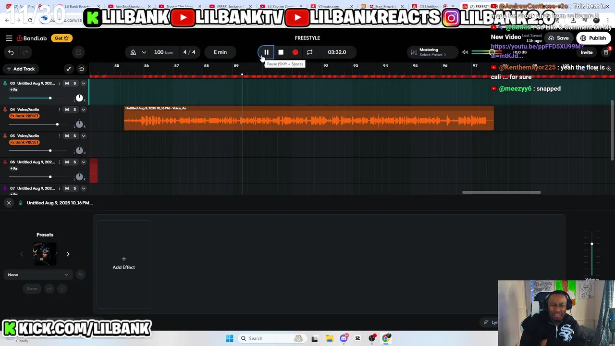Save the project

(559, 38)
